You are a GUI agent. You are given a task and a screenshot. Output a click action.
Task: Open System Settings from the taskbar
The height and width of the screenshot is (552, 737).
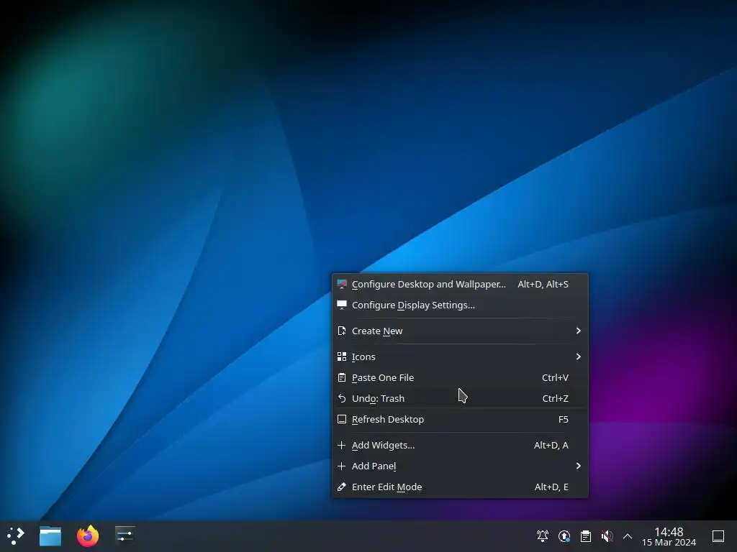[125, 535]
